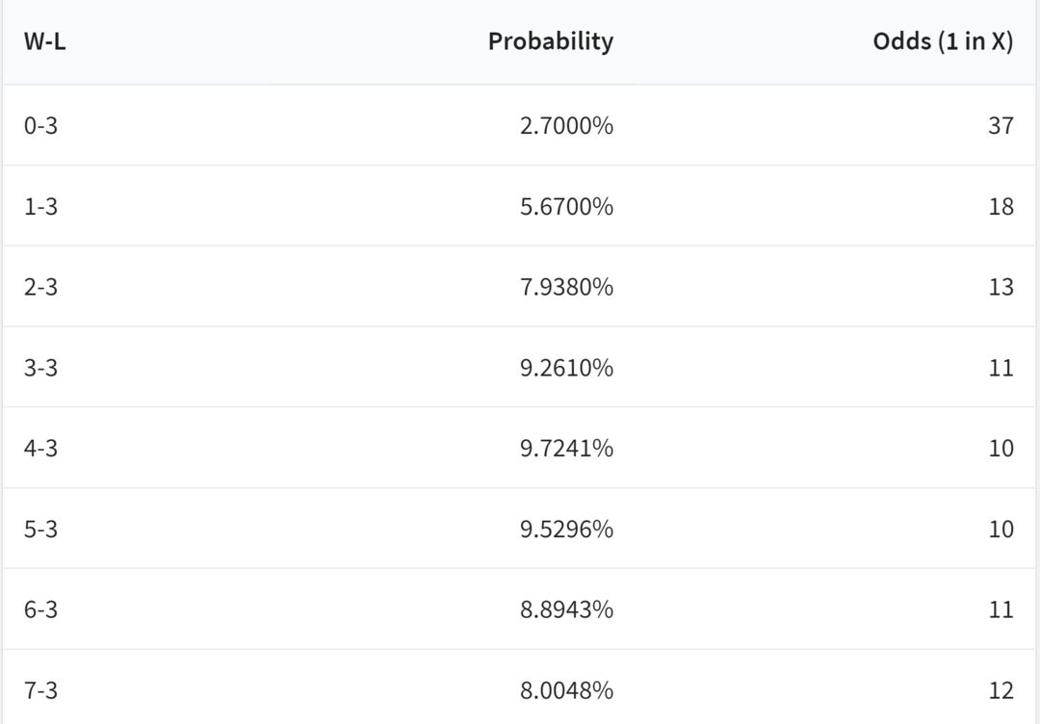
Task: Select the 6-3 row label
Action: tap(41, 609)
